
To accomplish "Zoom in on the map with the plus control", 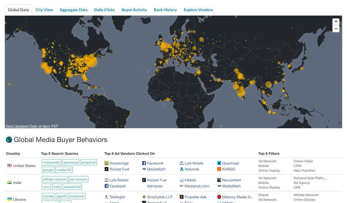I will [336, 21].
